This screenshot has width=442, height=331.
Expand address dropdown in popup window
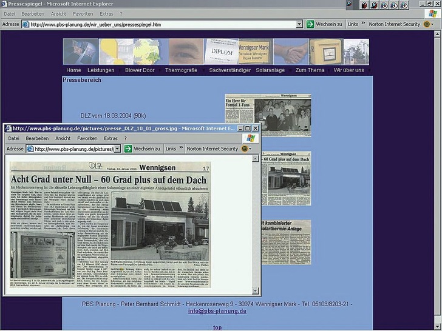pyautogui.click(x=118, y=149)
